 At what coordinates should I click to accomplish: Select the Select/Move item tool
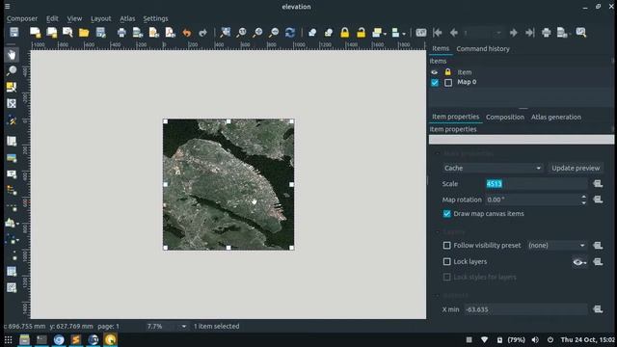(x=12, y=87)
